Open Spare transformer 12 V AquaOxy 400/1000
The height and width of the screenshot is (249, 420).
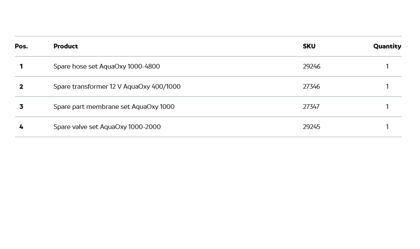tap(117, 87)
